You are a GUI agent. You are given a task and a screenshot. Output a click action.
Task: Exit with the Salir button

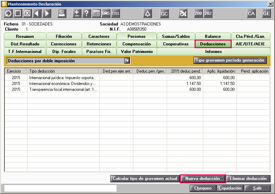257,188
